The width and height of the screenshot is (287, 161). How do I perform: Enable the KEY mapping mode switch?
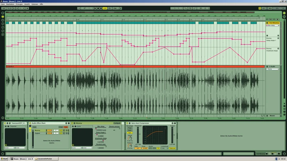[x=264, y=8]
